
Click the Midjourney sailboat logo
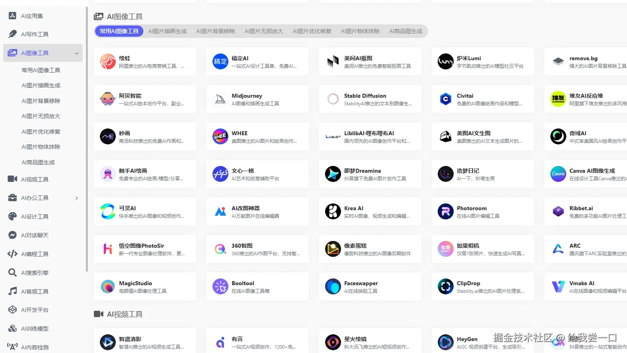[220, 99]
